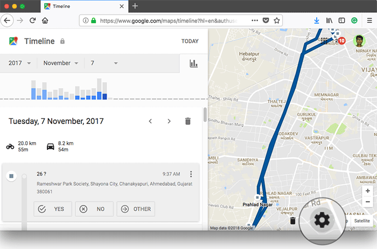The image size is (377, 249).
Task: Open the day 7 dropdown
Action: [104, 63]
